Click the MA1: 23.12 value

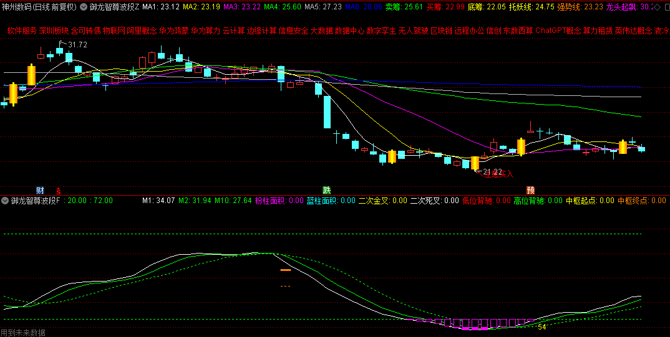tap(161, 7)
